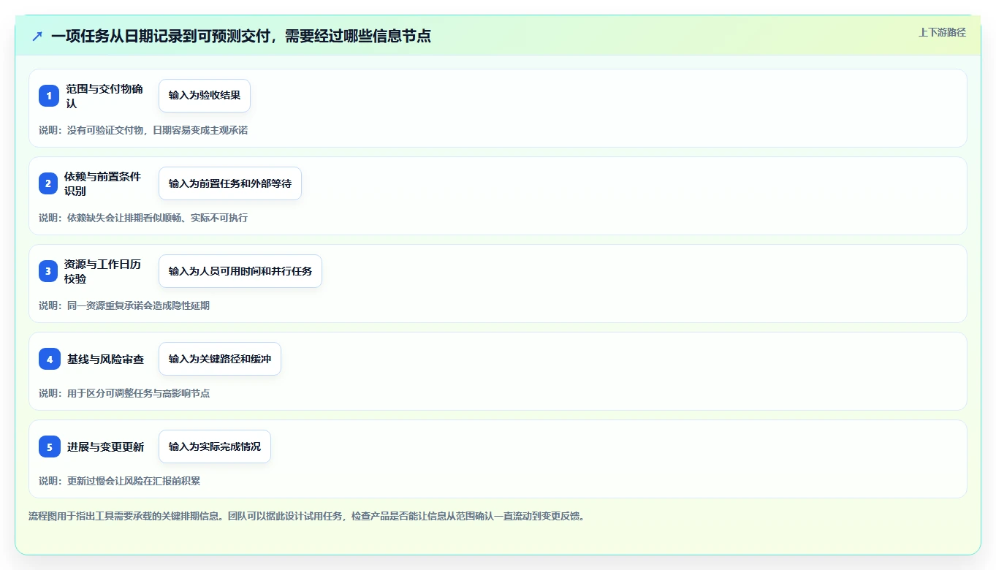The image size is (996, 570).
Task: Click step badge number 3
Action: 48,271
